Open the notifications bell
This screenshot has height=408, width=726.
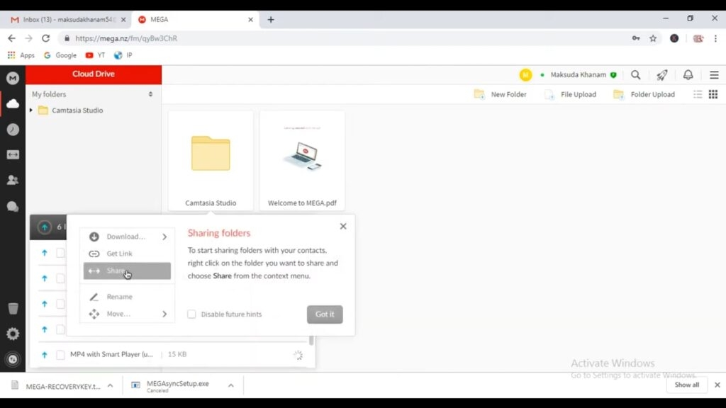(688, 75)
